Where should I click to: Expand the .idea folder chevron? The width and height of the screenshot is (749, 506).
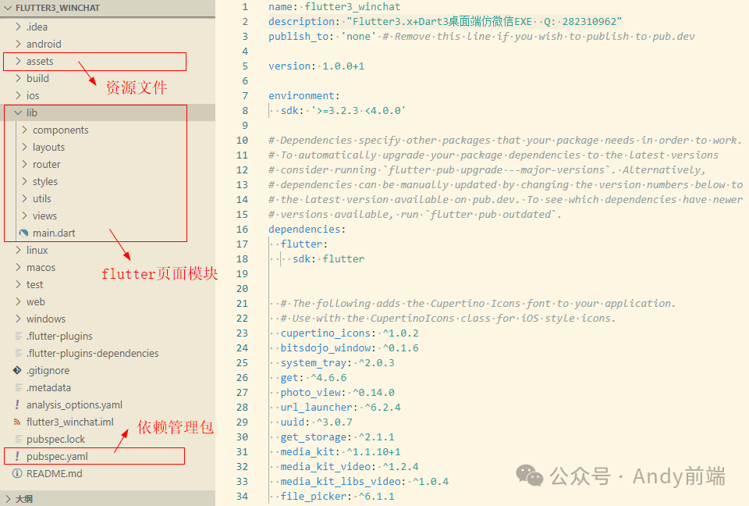pos(18,27)
